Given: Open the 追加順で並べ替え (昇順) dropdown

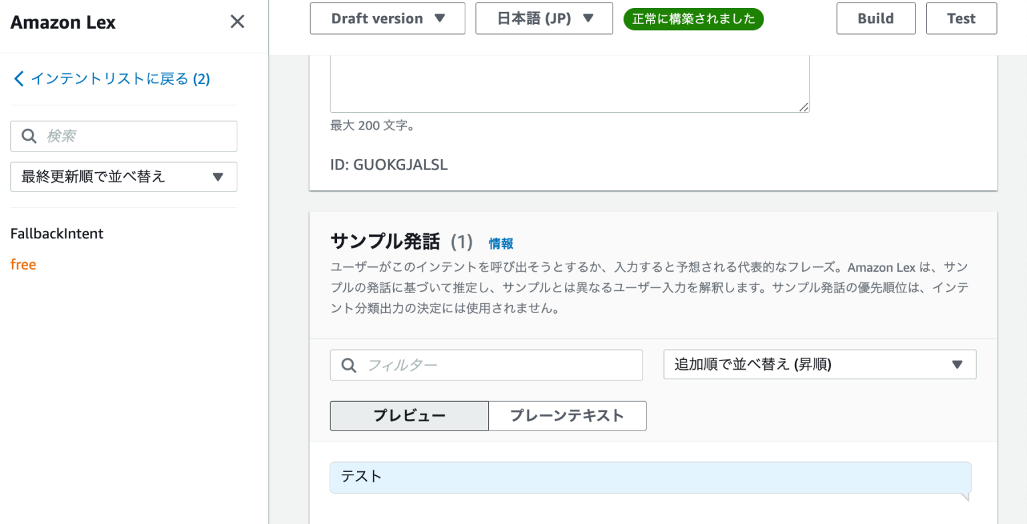Looking at the screenshot, I should 819,364.
